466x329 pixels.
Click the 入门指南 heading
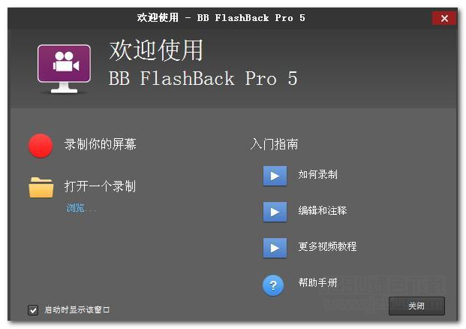[x=274, y=144]
